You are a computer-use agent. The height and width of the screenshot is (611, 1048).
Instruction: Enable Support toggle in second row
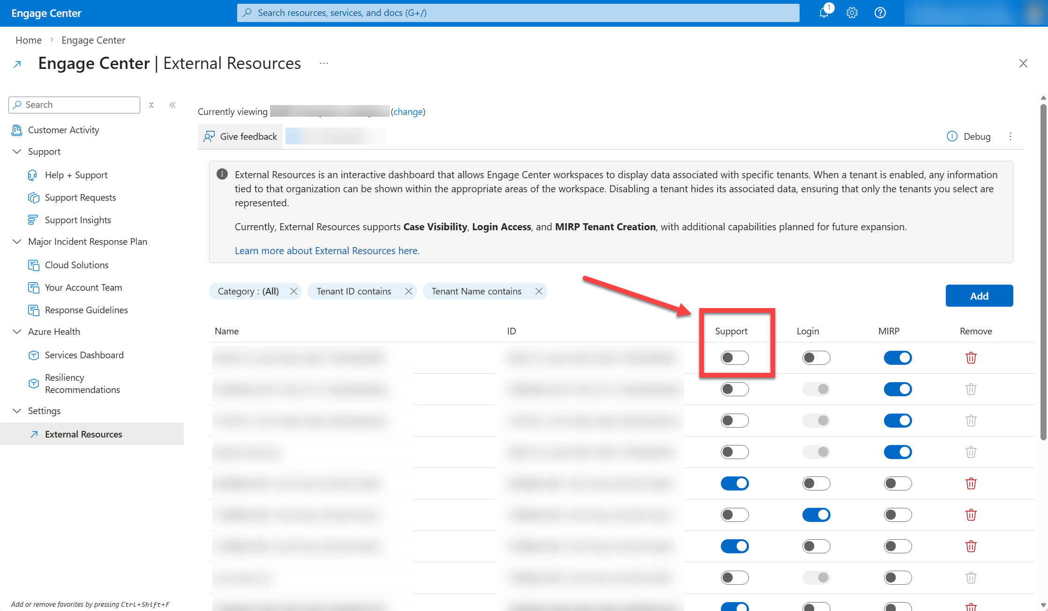pos(734,389)
